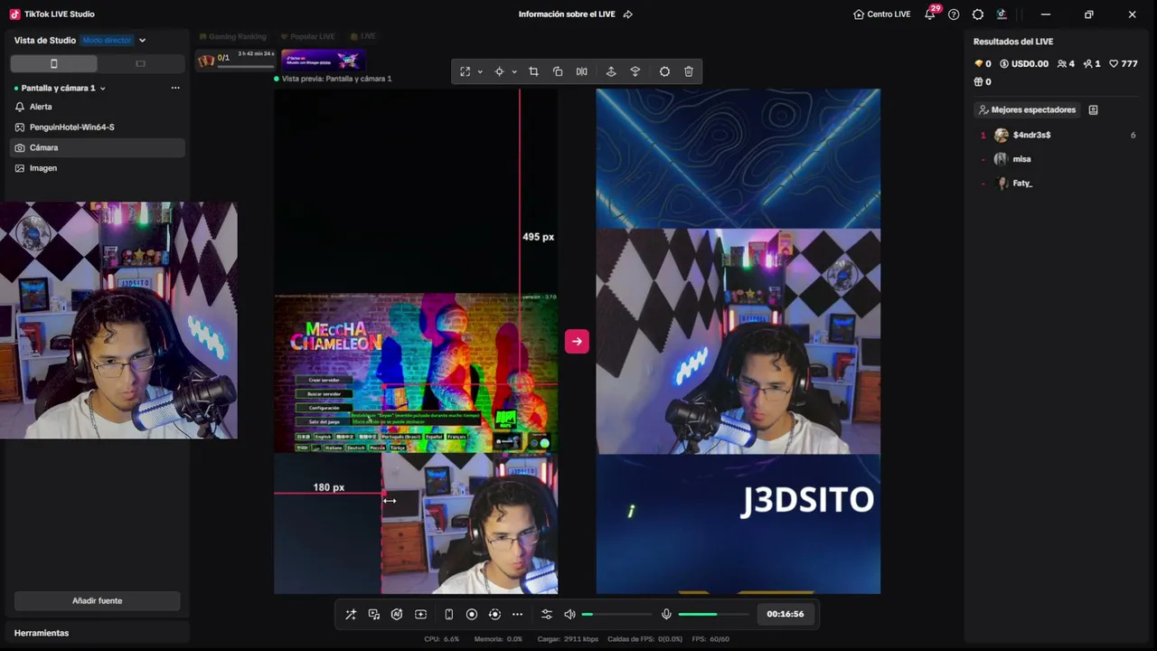Select the Imagen source
Screen dimensions: 1157x651
[x=98, y=168]
